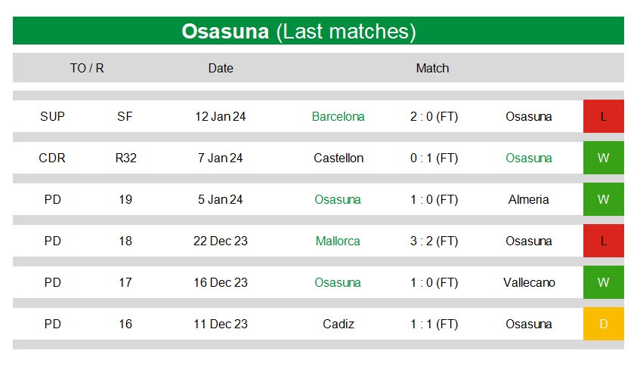
Task: Select the 12 Jan 24 date cell
Action: [220, 116]
